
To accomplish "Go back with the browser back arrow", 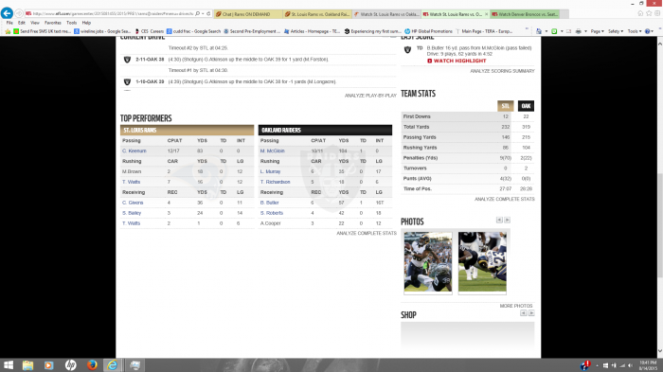I will (7, 13).
